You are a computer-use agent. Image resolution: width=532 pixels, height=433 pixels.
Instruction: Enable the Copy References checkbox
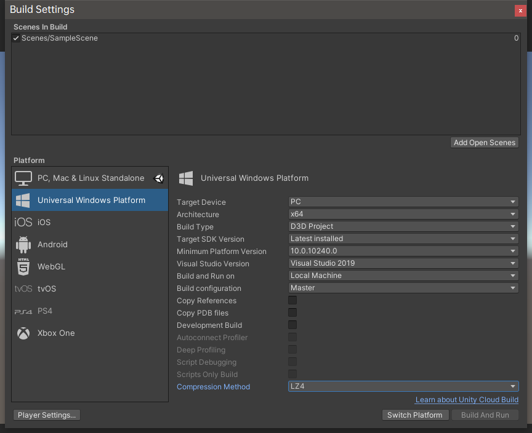tap(292, 300)
